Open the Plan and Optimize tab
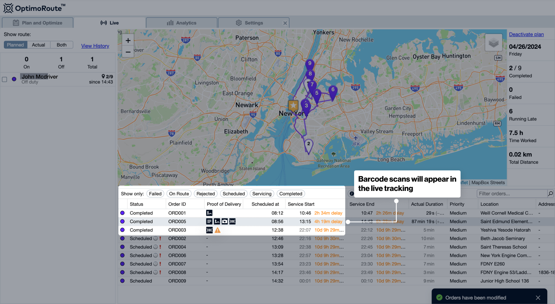This screenshot has height=304, width=555. tap(37, 22)
